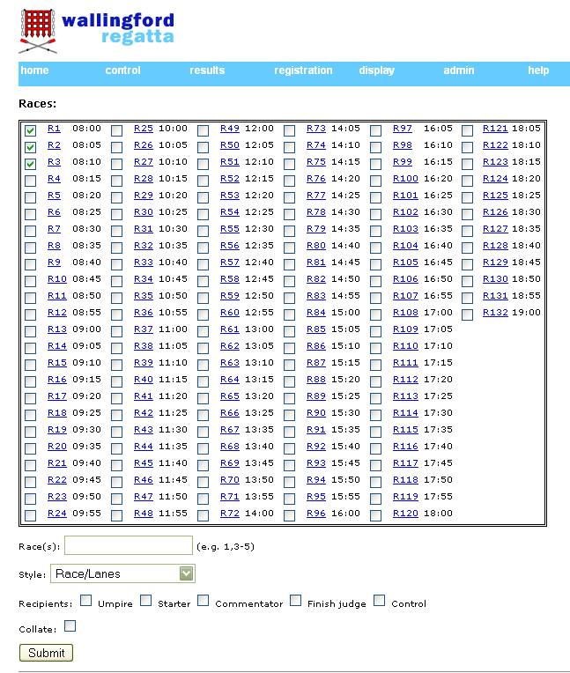570x673 pixels.
Task: Open the results menu item
Action: tap(207, 70)
